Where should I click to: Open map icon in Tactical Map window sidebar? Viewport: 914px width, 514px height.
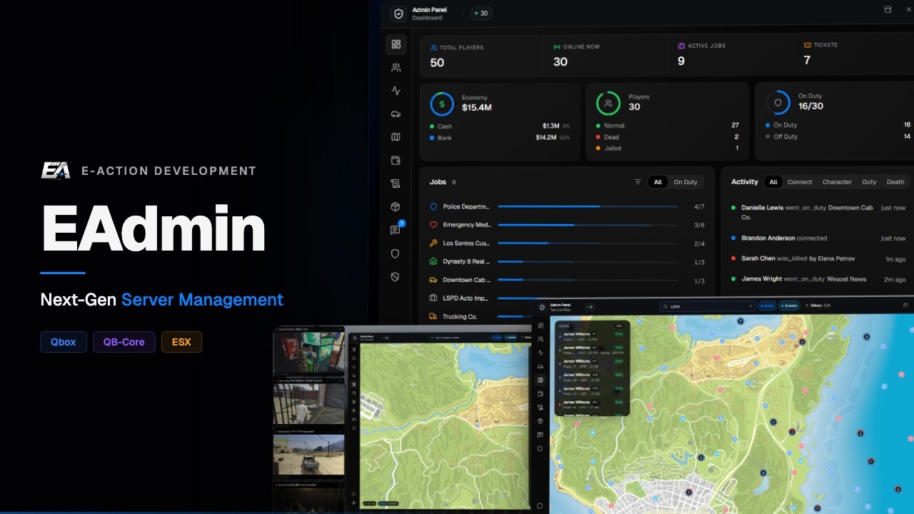click(541, 380)
